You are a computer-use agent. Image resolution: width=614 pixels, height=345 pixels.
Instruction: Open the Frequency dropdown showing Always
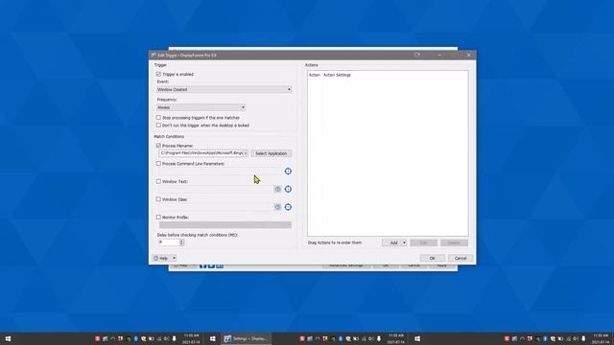[201, 107]
